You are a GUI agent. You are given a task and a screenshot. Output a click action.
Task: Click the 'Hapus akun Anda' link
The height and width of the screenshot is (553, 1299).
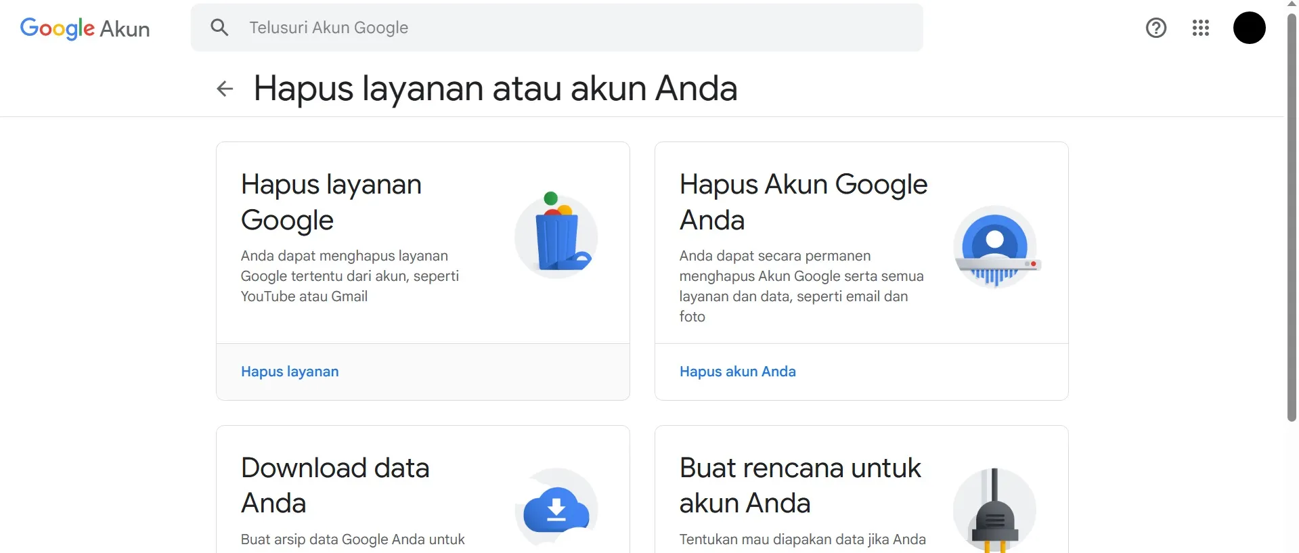click(x=737, y=372)
